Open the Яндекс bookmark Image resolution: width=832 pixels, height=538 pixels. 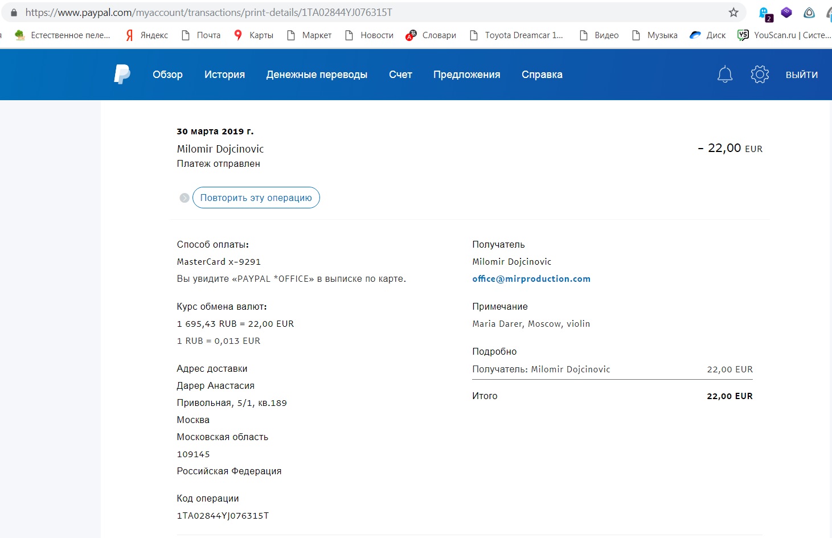coord(147,35)
